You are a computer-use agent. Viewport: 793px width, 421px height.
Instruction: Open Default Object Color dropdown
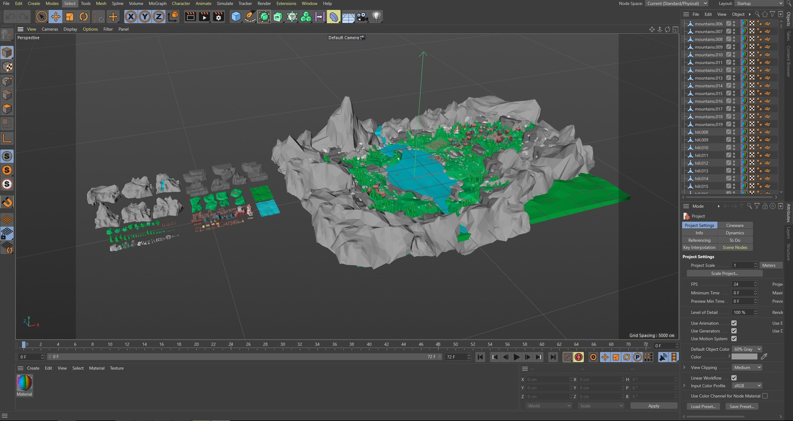747,349
